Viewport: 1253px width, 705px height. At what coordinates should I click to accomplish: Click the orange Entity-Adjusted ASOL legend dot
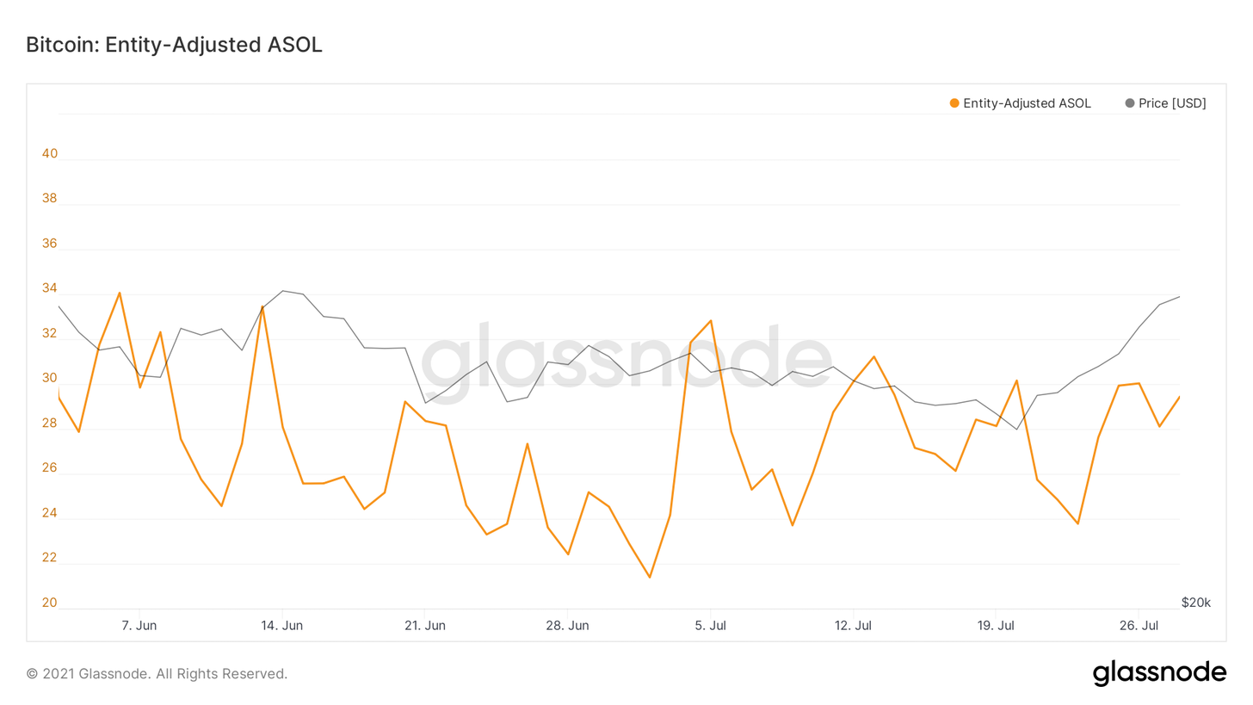pos(954,103)
